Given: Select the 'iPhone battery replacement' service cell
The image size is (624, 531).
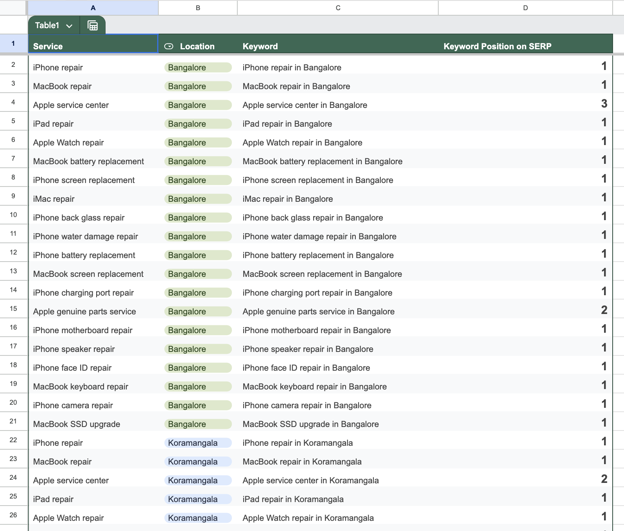Looking at the screenshot, I should (x=93, y=252).
